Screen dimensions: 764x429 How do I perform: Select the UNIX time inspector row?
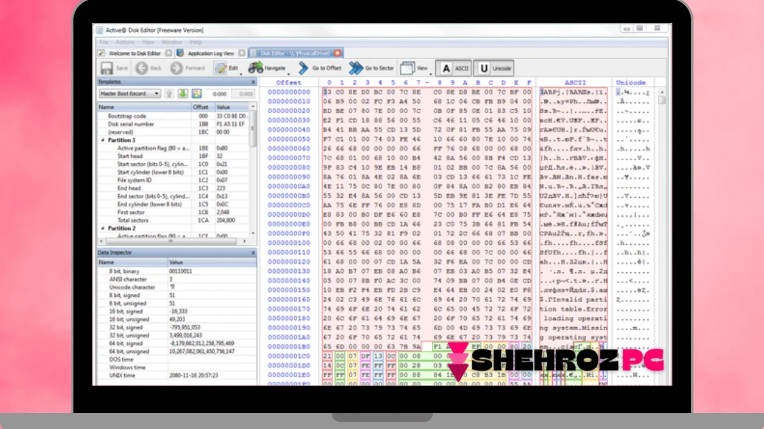point(177,375)
